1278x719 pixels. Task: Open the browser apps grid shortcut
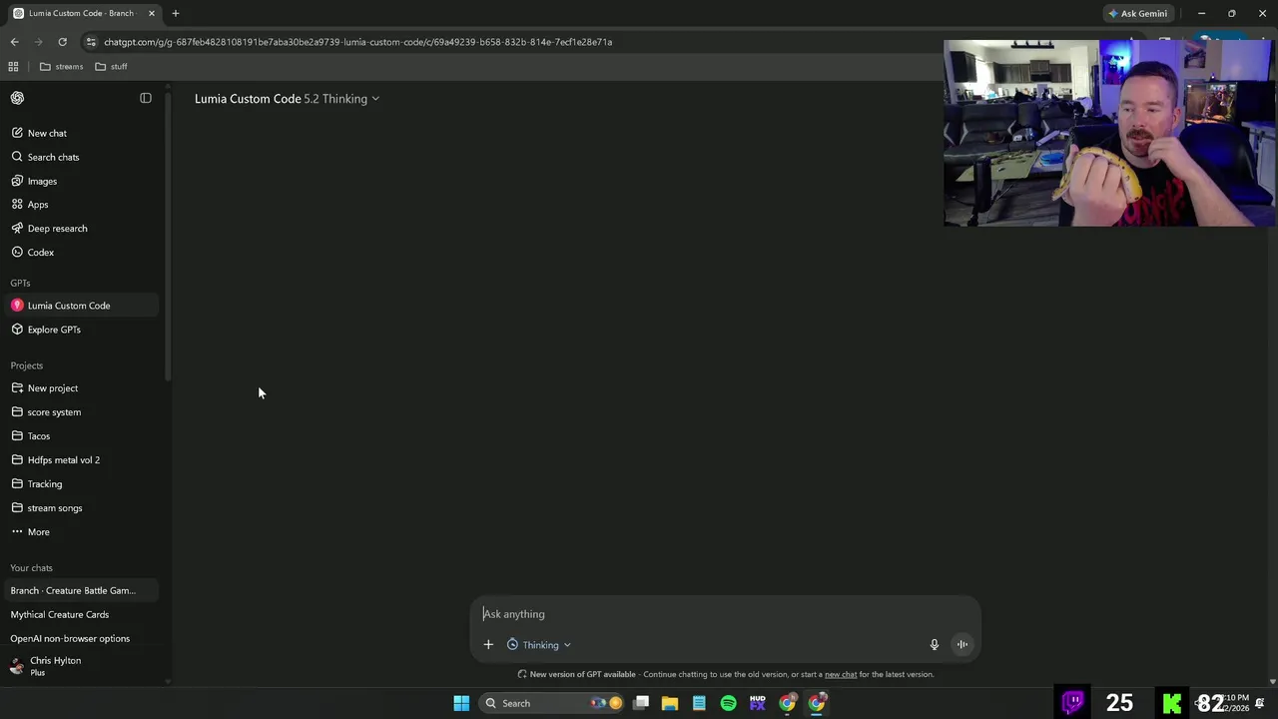pos(13,67)
